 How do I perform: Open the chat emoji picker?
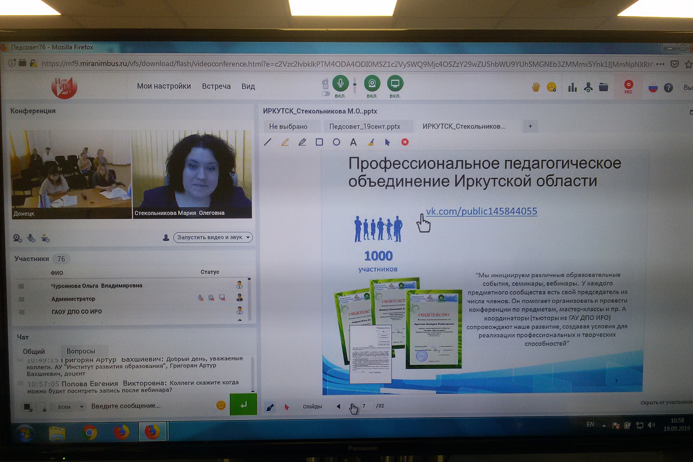click(x=221, y=406)
